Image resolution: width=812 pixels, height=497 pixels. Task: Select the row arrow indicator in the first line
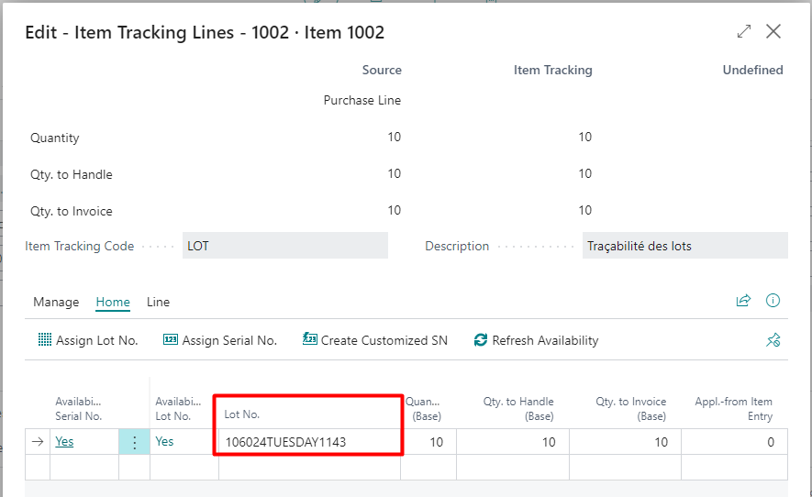38,442
